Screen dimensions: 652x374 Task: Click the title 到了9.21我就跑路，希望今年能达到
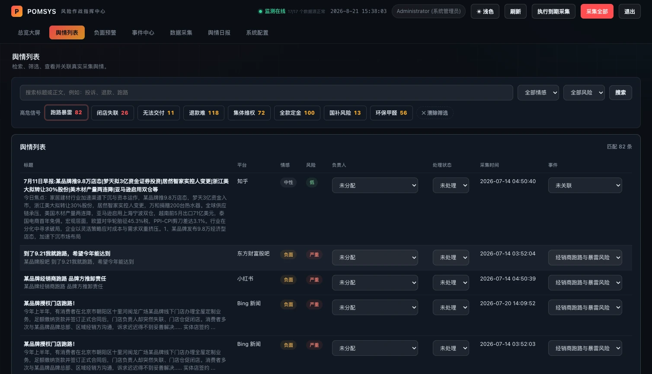(67, 254)
